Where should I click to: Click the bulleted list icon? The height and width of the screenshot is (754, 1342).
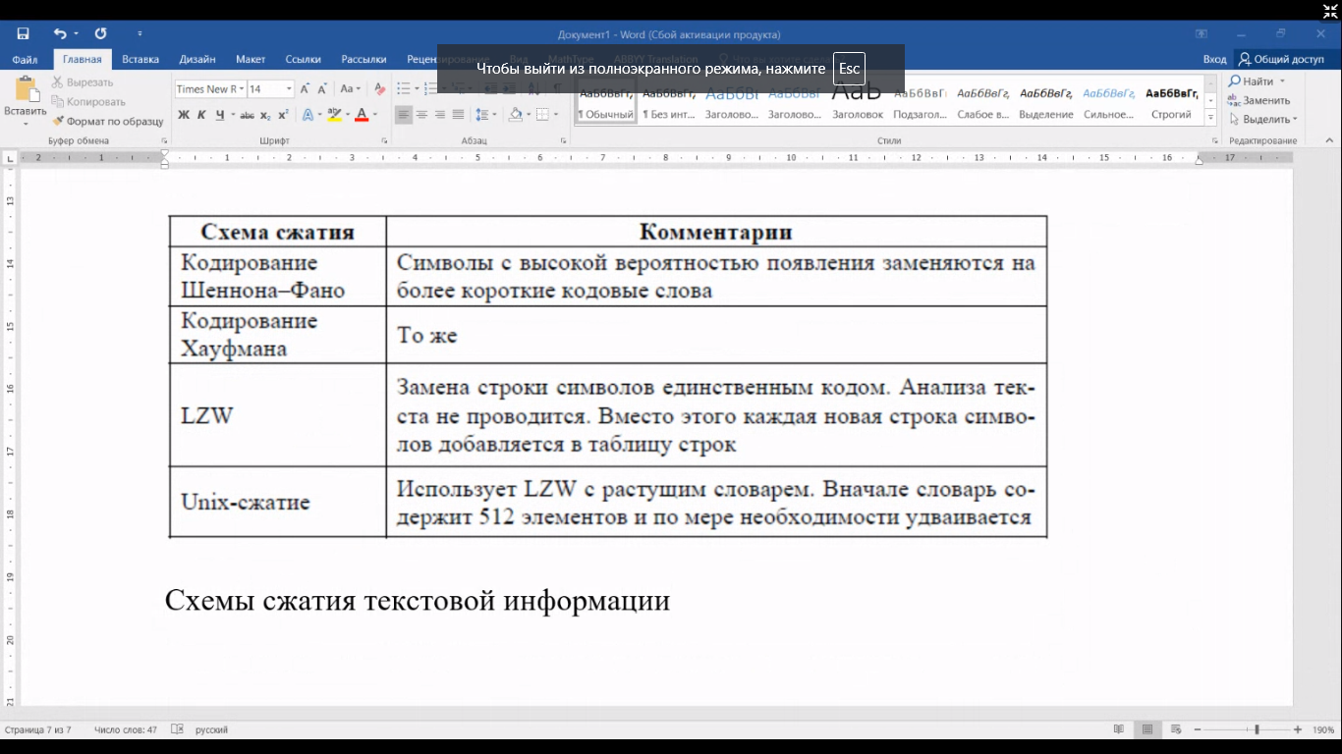pos(403,89)
